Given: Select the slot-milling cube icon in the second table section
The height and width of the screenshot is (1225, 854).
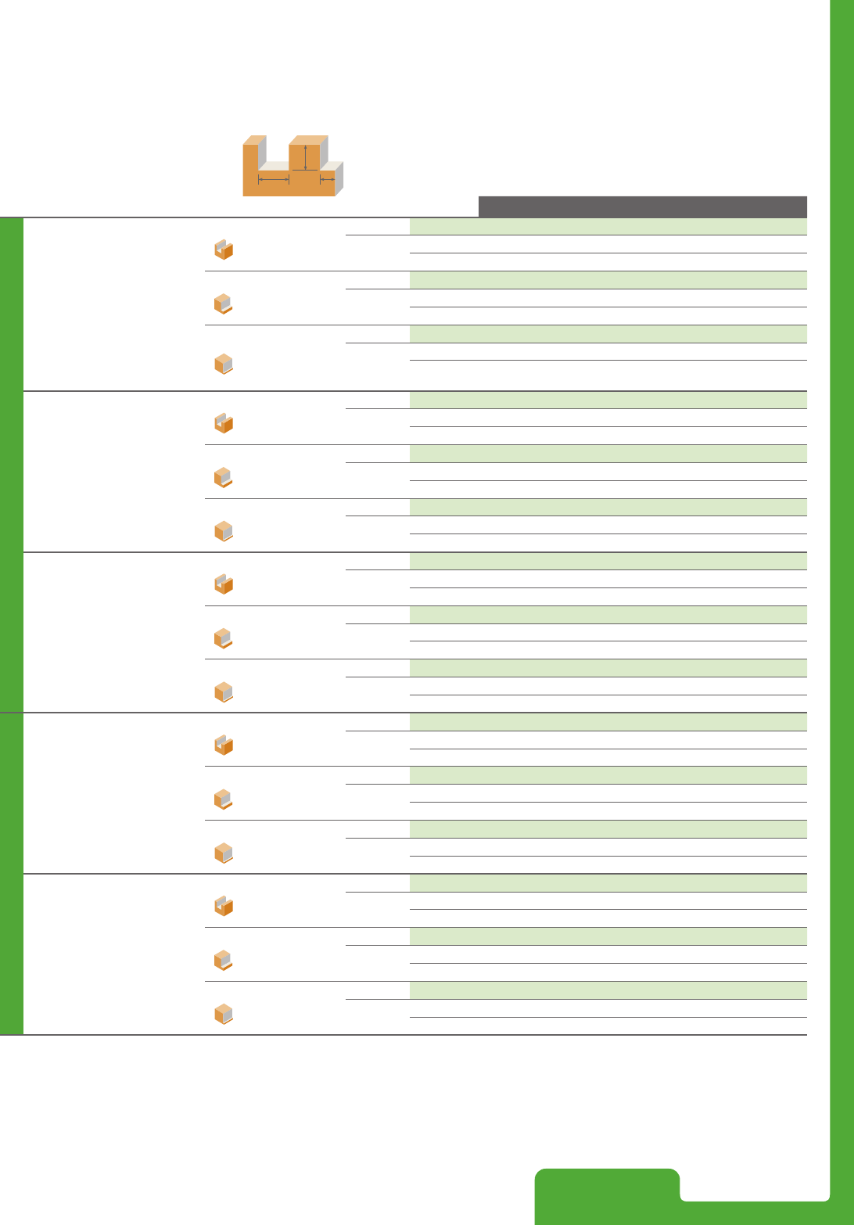Looking at the screenshot, I should 224,423.
